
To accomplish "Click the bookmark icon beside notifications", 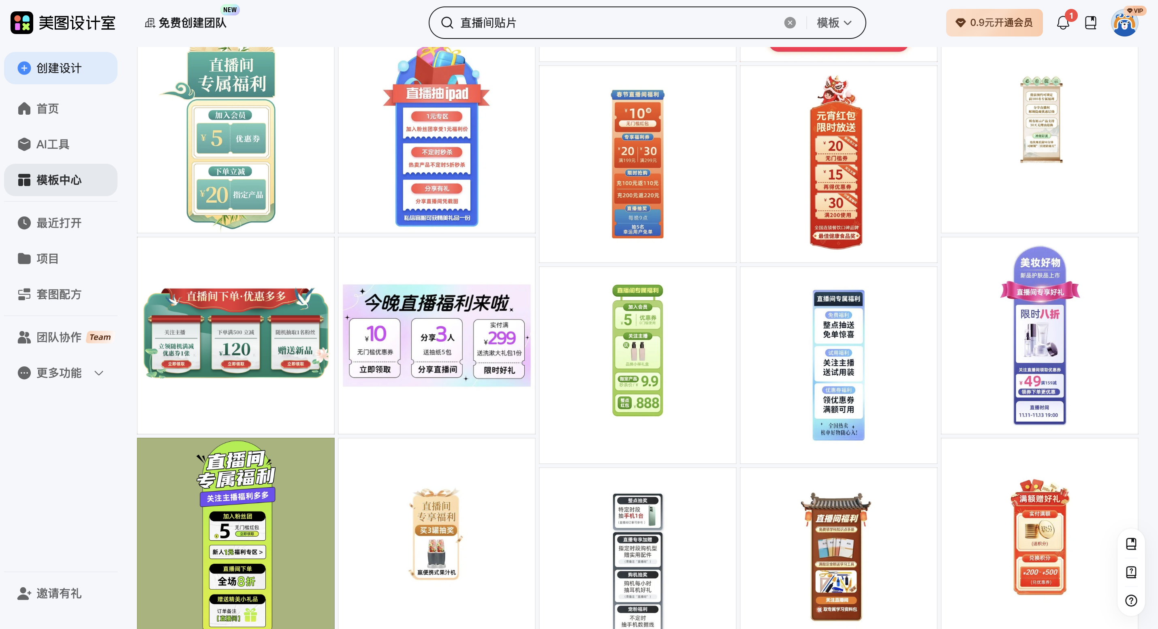I will [x=1091, y=22].
